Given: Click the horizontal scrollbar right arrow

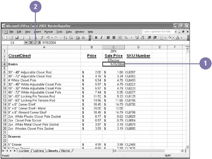Looking at the screenshot, I should click(x=182, y=151).
